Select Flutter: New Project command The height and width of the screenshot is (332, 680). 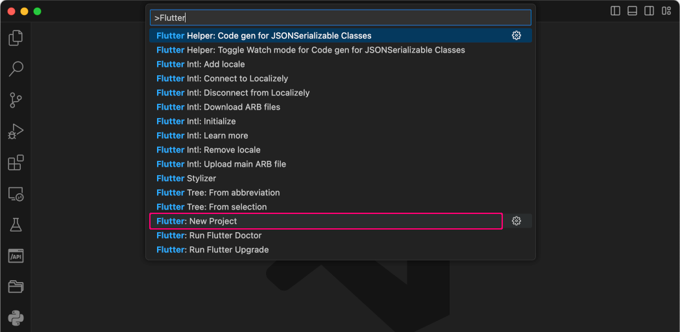341,221
